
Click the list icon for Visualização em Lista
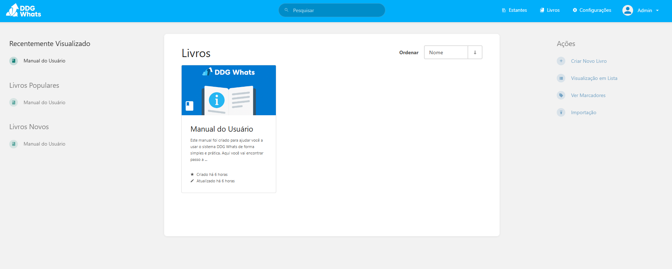coord(561,78)
